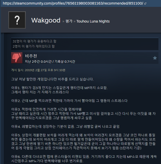161x164 pixels.
Task: Click the 이유1 paragraph about 평타 MP
Action: (59, 90)
